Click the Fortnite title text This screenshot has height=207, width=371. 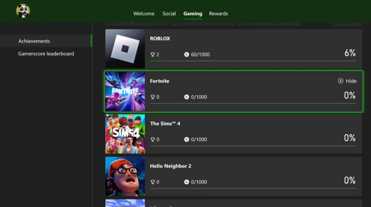point(159,81)
